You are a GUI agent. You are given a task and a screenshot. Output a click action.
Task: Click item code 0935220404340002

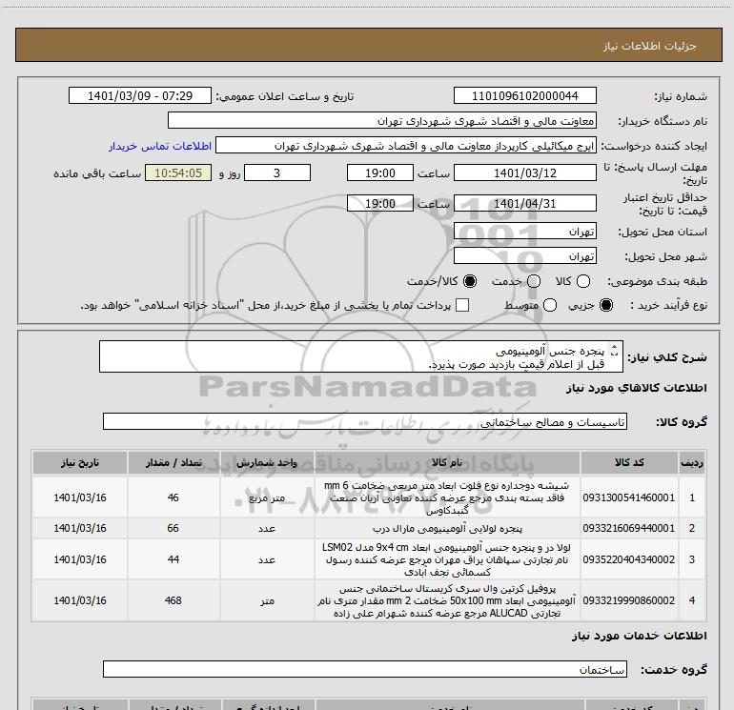point(629,559)
